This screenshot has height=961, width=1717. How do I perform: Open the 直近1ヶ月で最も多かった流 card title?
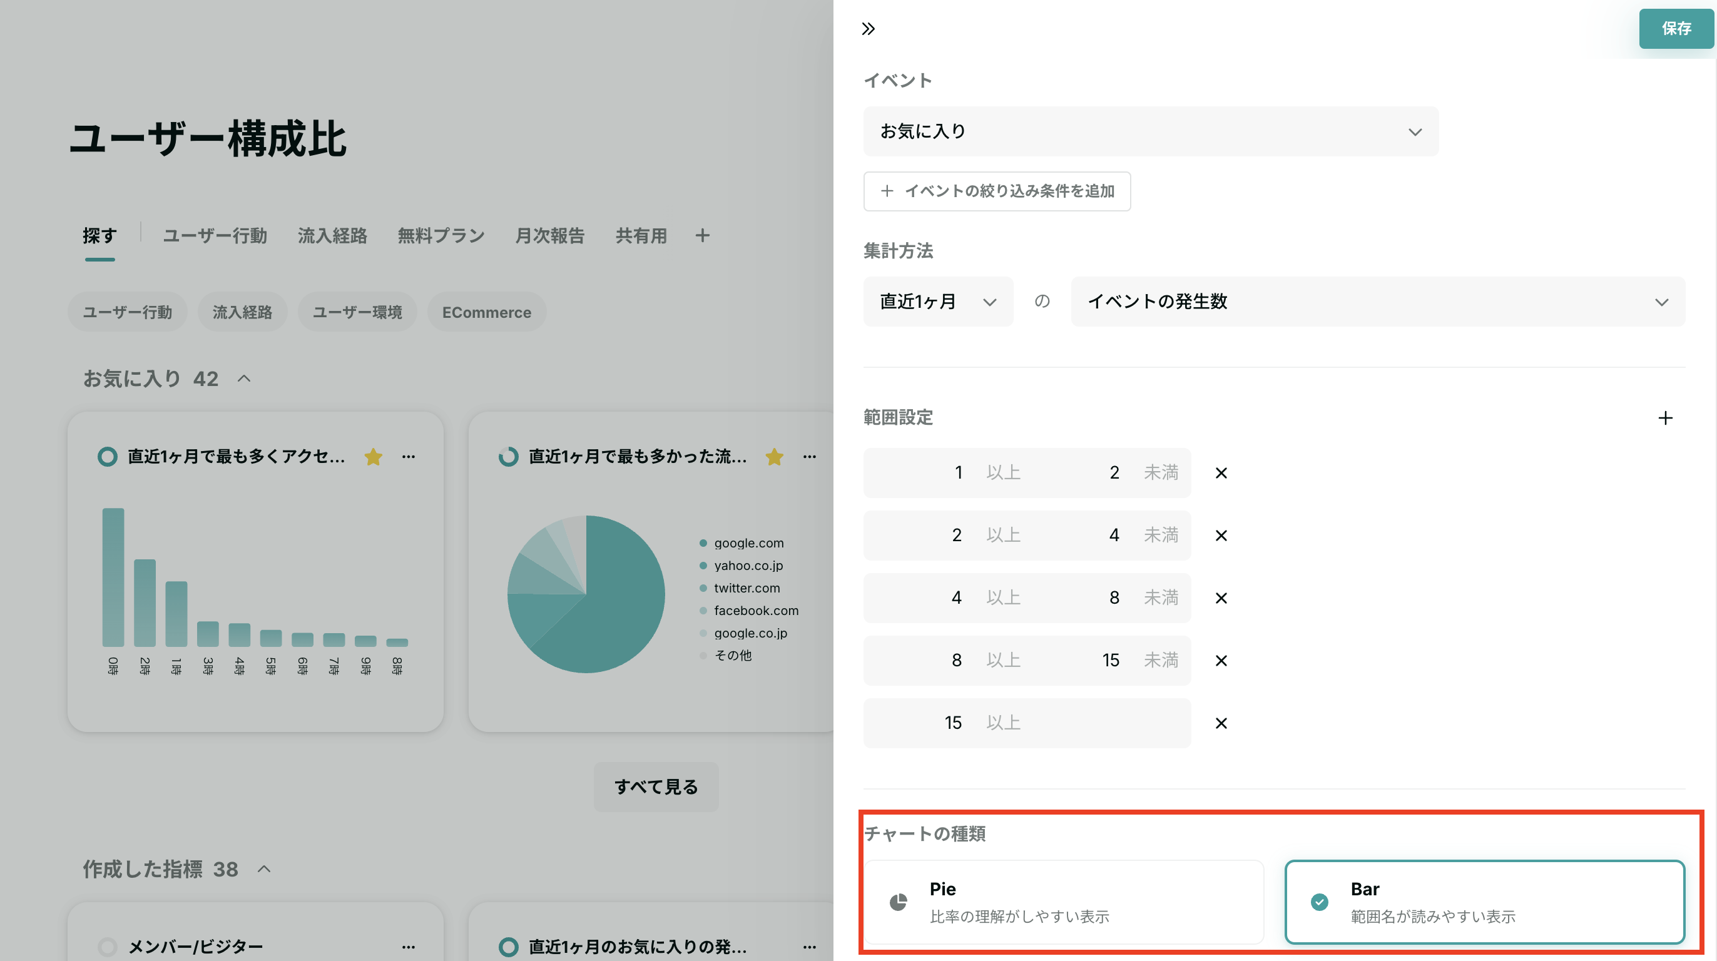(637, 457)
